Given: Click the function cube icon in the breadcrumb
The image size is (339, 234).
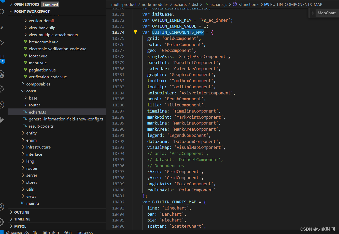Looking at the screenshot, I should coord(235,4).
